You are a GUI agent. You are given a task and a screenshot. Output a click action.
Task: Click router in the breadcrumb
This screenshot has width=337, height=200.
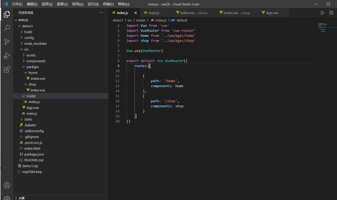(x=141, y=20)
